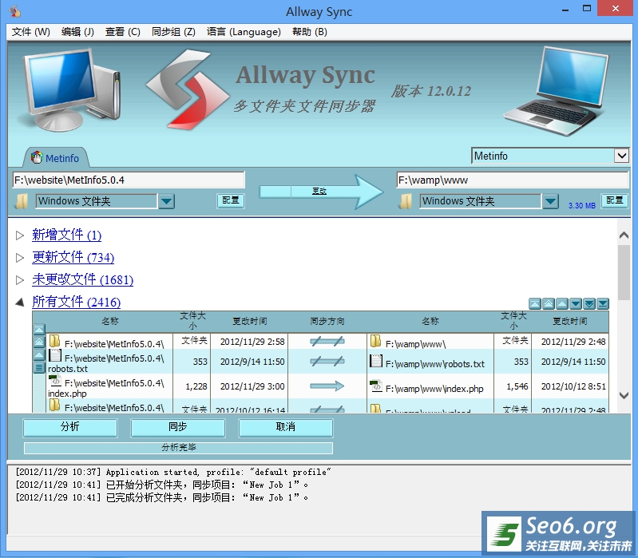Open the 语言 (Language) menu
638x558 pixels.
(244, 32)
